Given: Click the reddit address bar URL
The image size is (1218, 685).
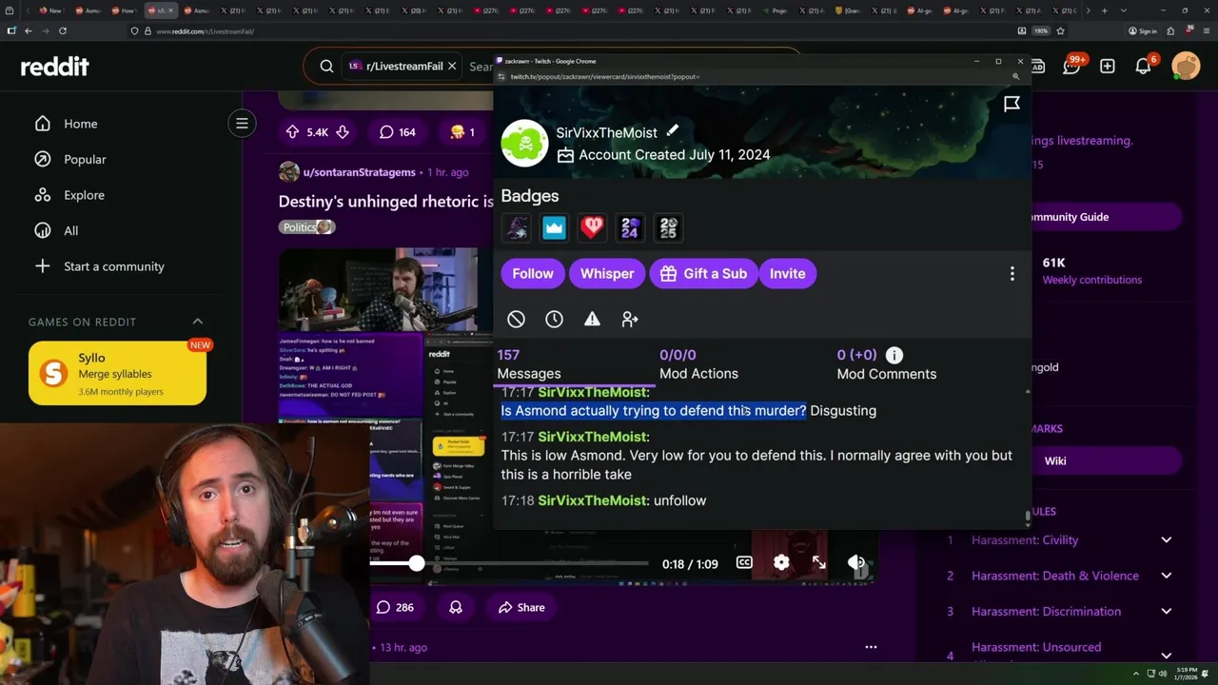Looking at the screenshot, I should click(205, 31).
